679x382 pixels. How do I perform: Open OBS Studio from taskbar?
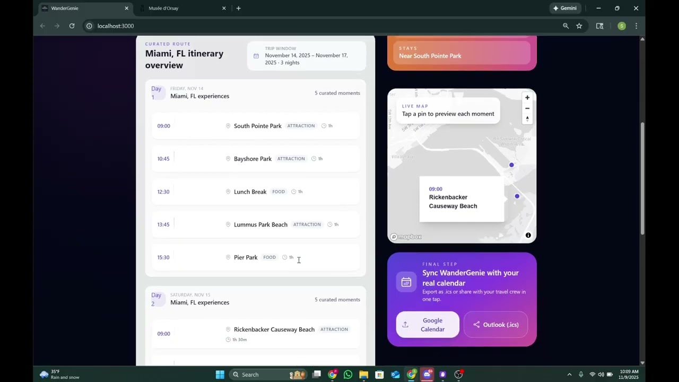pos(459,375)
